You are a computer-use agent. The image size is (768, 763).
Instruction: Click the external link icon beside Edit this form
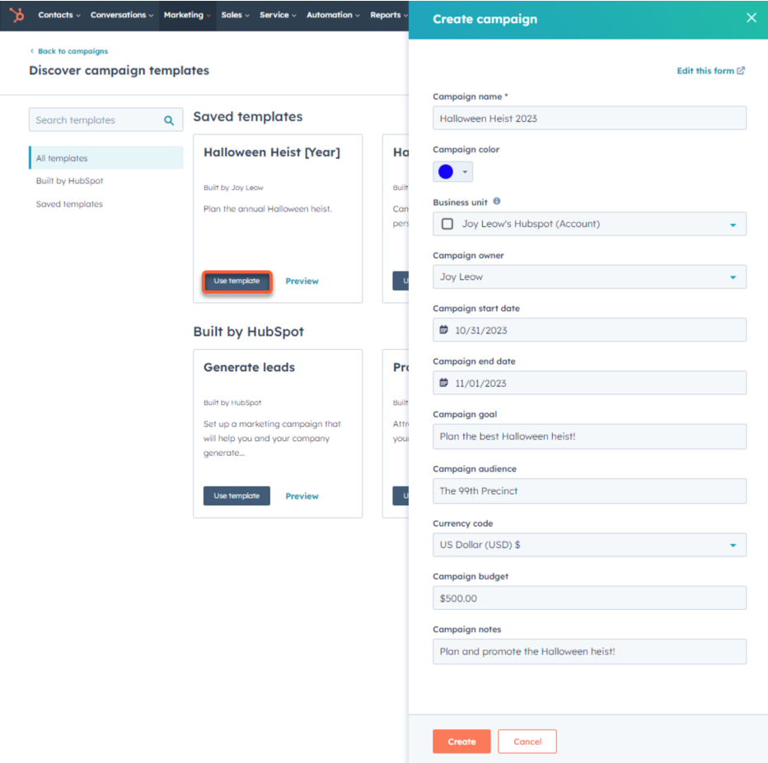(739, 70)
